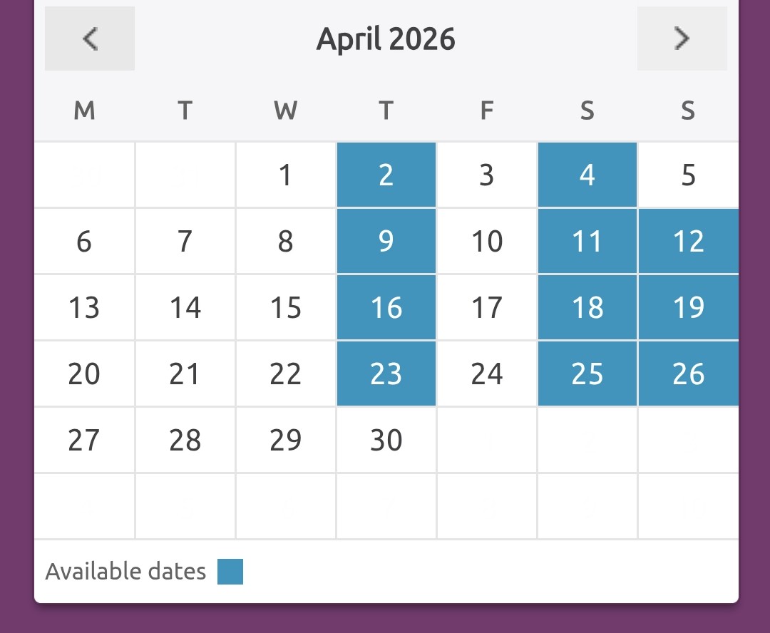The image size is (770, 633).
Task: Click Monday April 20 cell
Action: (x=84, y=374)
